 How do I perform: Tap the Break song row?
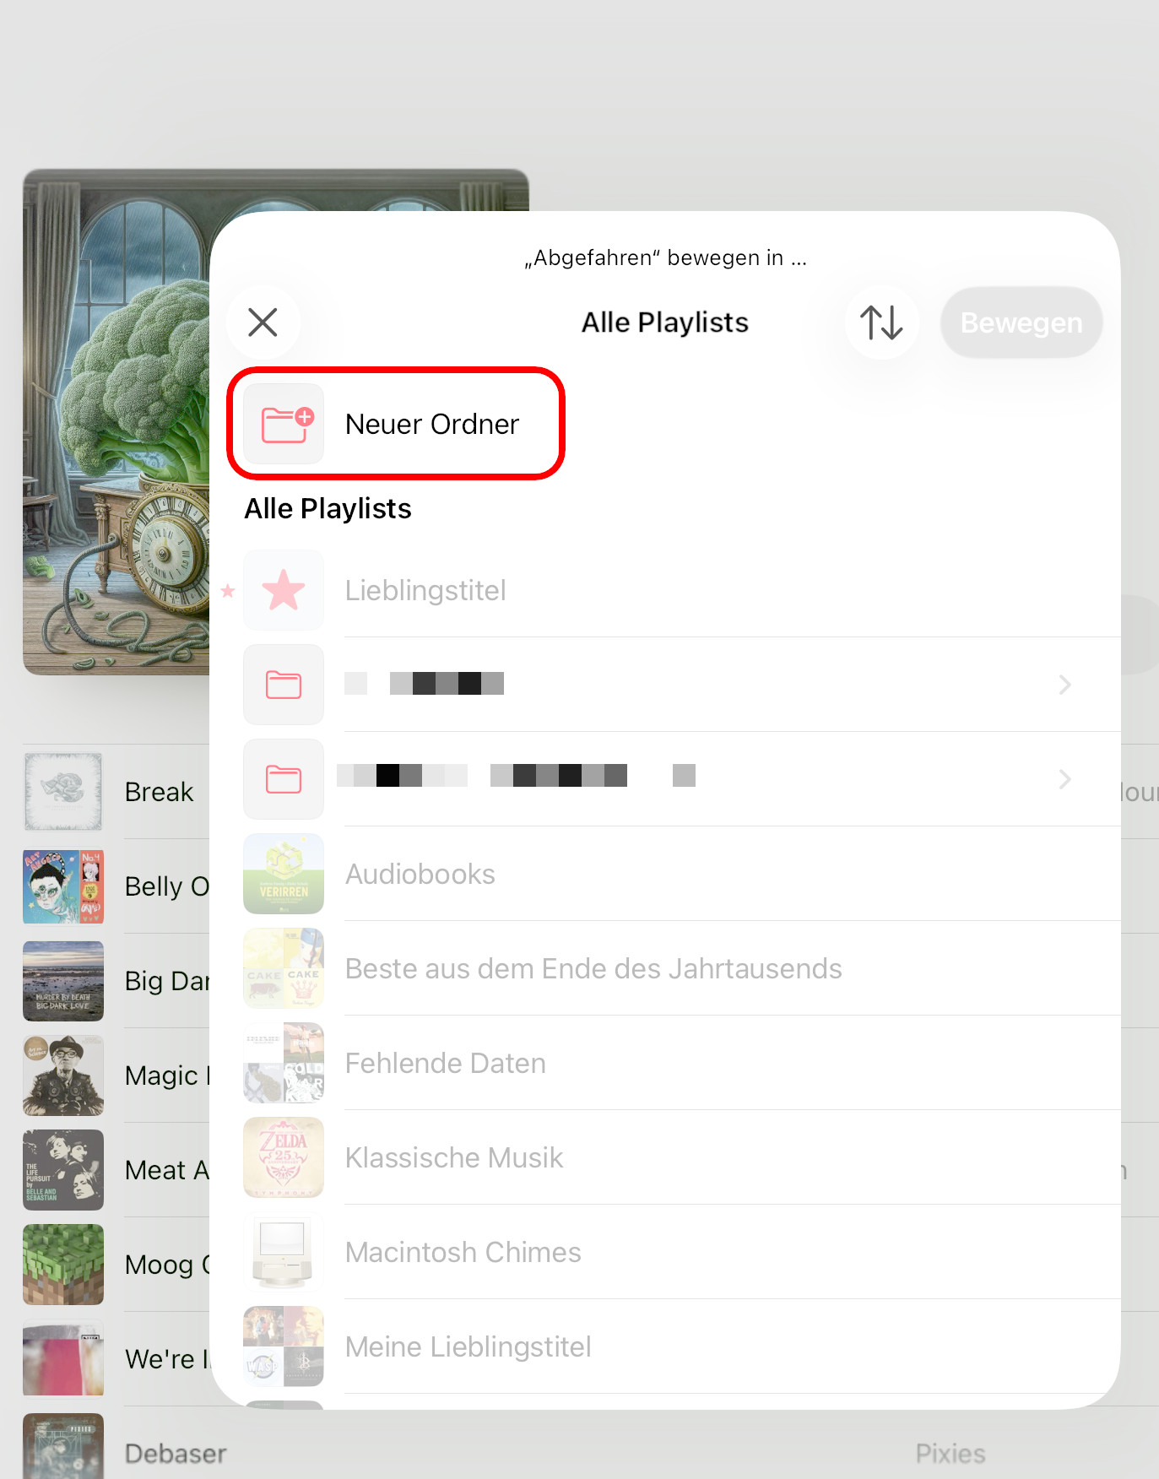pos(116,792)
